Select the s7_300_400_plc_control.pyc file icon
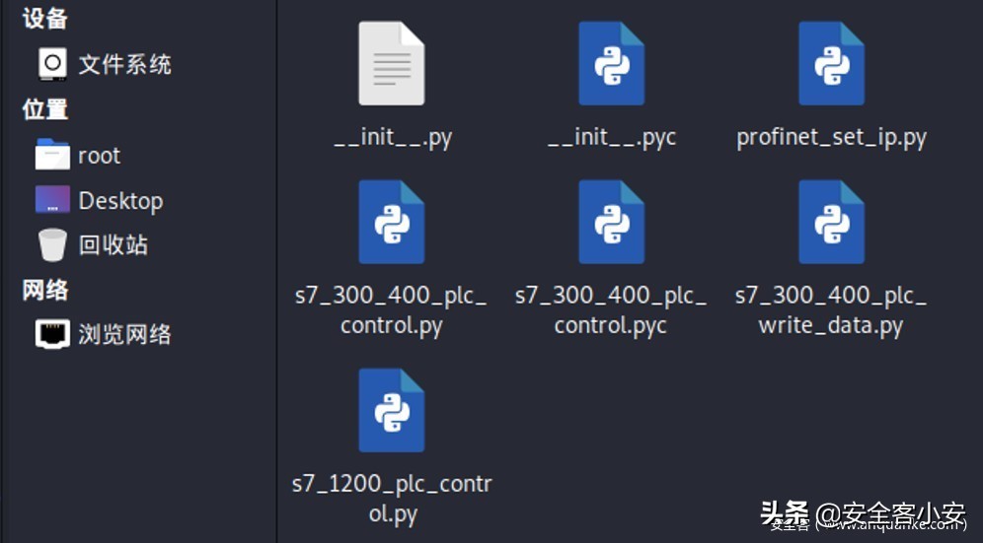The height and width of the screenshot is (543, 983). point(611,222)
